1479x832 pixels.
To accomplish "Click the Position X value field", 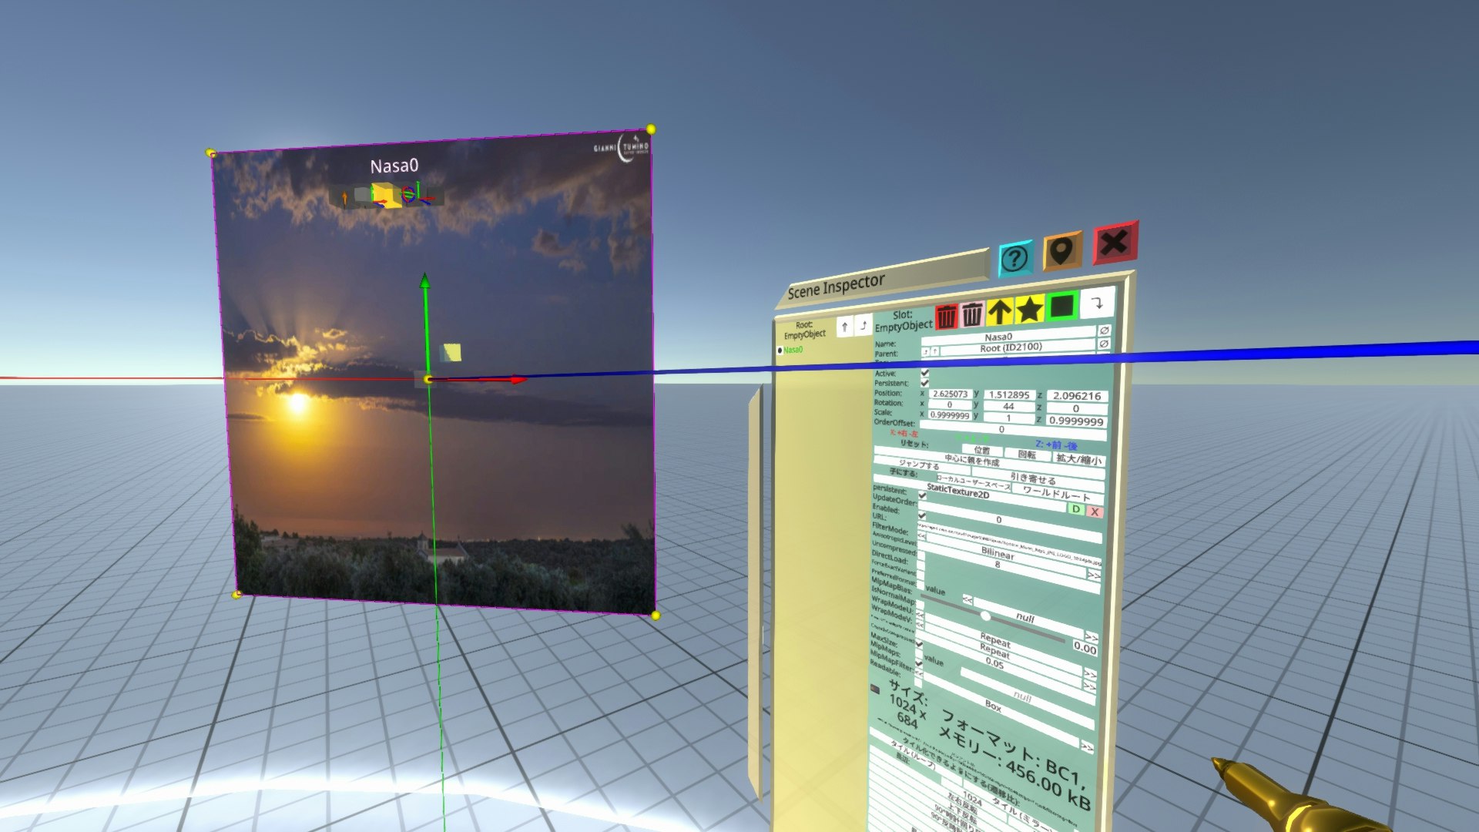I will click(x=949, y=394).
